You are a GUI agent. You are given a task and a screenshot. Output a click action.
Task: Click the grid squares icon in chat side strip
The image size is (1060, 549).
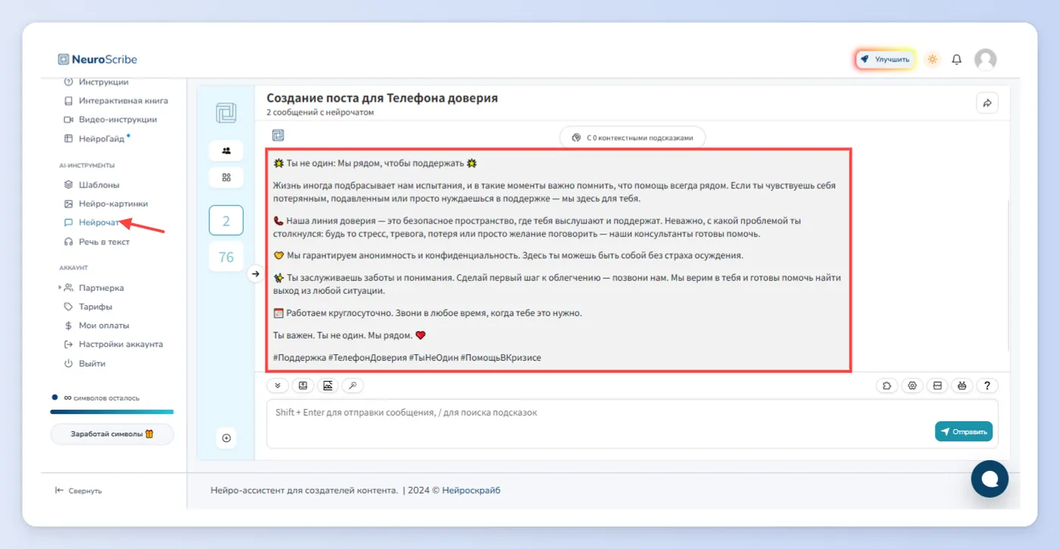click(226, 177)
